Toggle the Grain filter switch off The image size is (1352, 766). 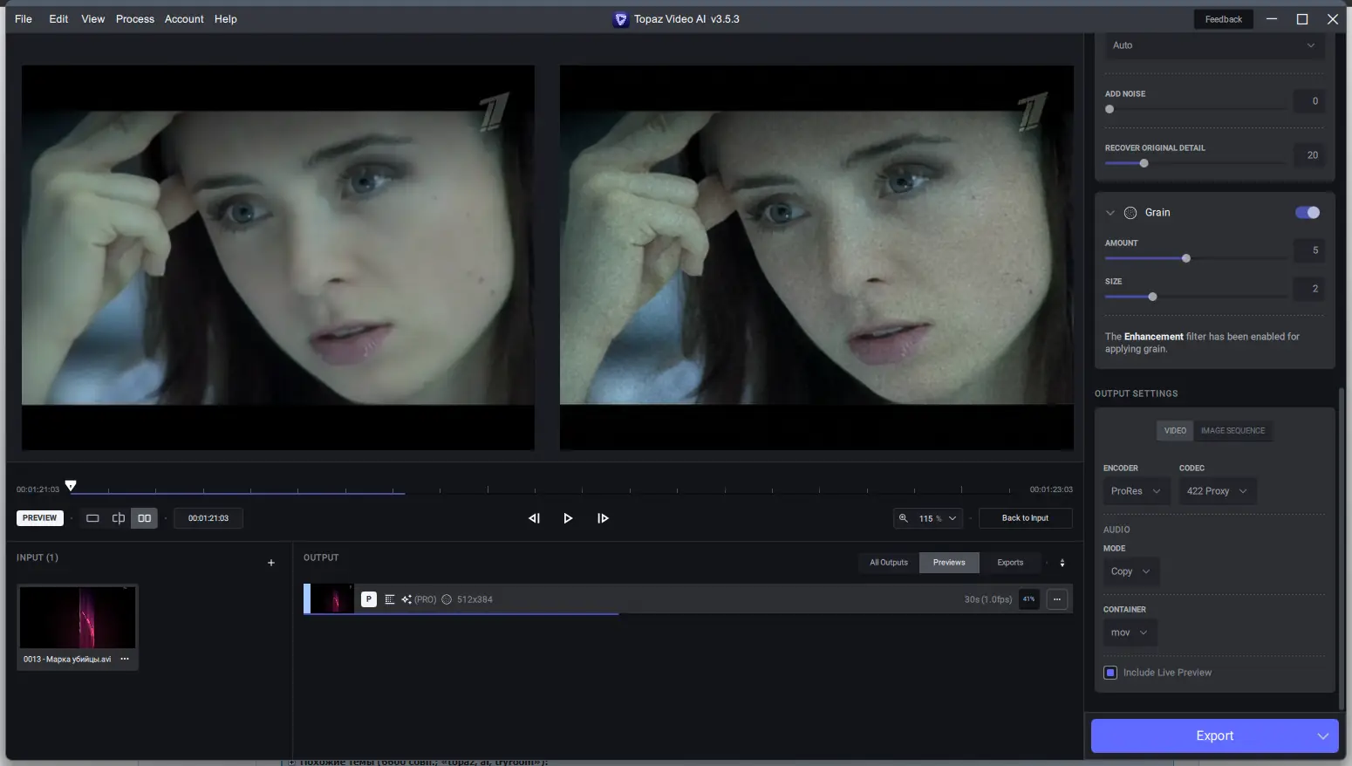click(1307, 213)
